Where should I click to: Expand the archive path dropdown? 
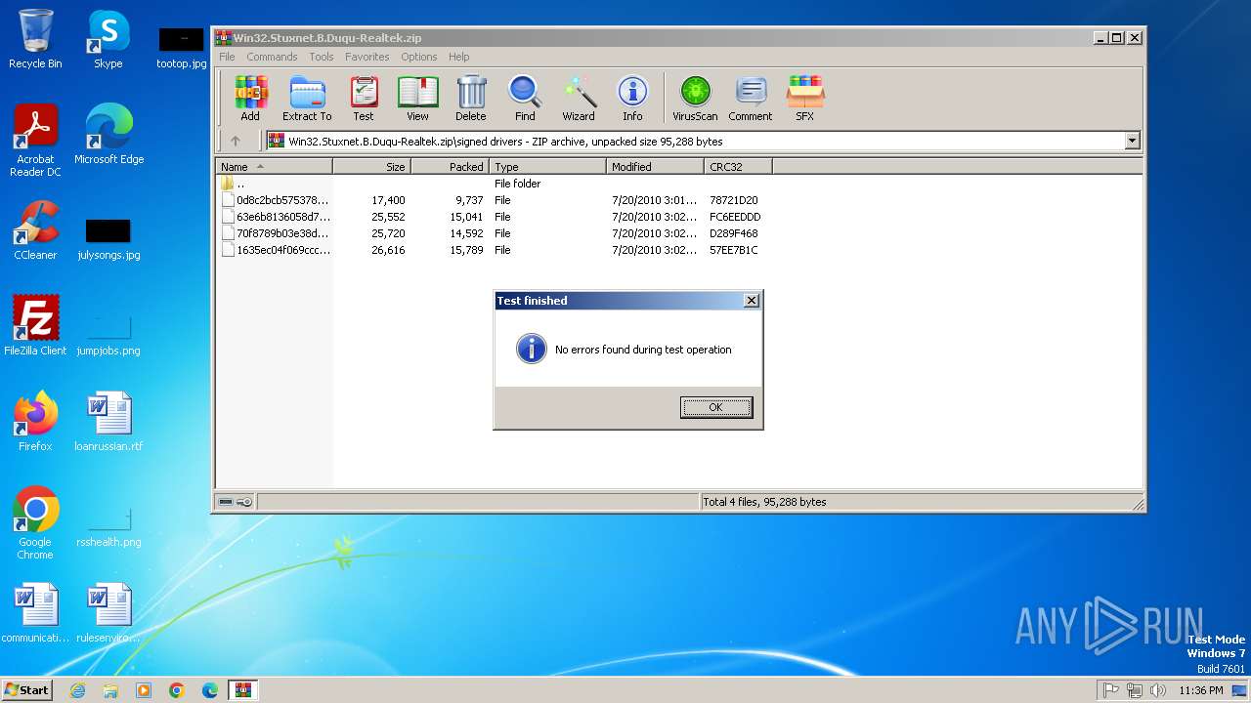(x=1132, y=141)
